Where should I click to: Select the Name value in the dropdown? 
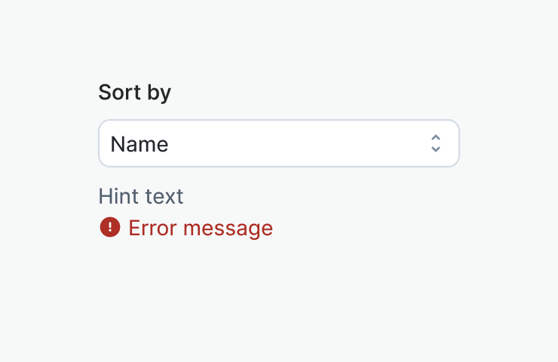[x=139, y=144]
